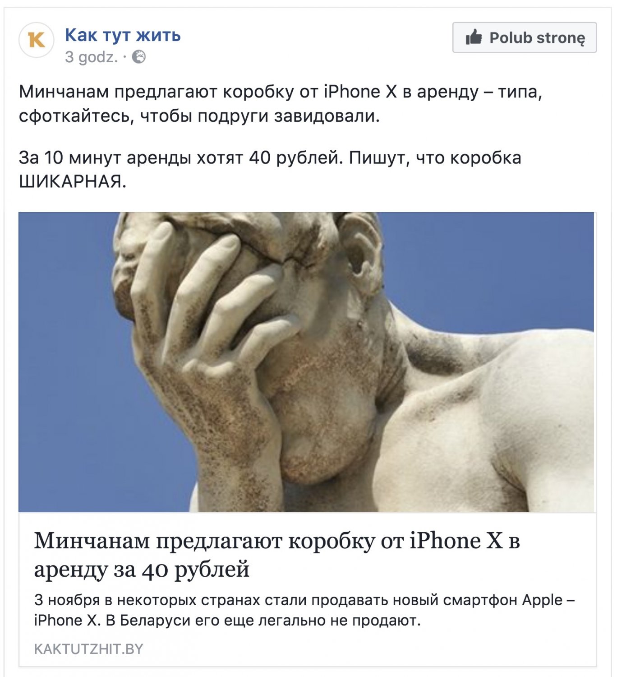Image resolution: width=617 pixels, height=677 pixels.
Task: Open the facepalm statue preview image
Action: [306, 362]
